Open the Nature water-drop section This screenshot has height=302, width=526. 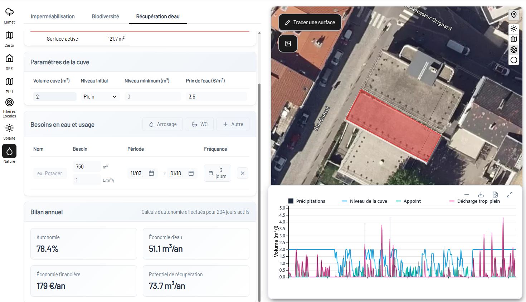[9, 151]
